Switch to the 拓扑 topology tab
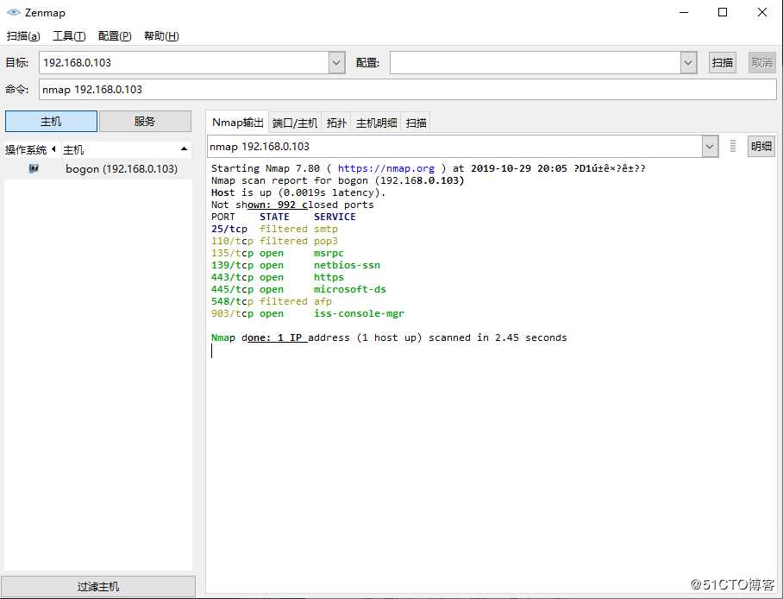Screen dimensions: 783x599 336,123
